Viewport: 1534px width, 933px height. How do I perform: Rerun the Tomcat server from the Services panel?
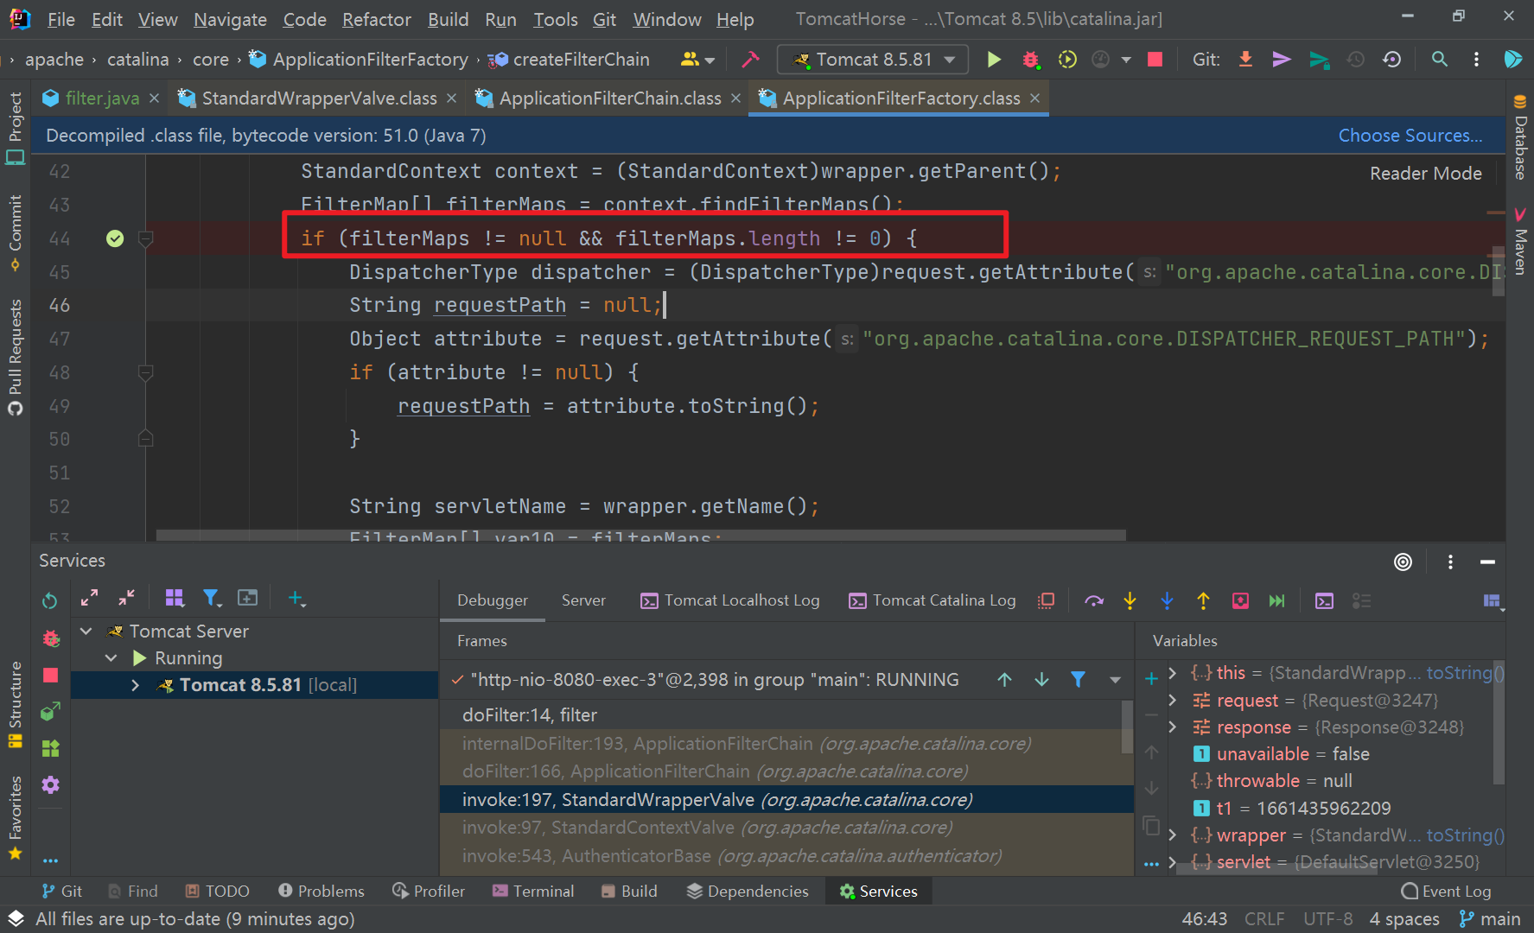(x=49, y=599)
